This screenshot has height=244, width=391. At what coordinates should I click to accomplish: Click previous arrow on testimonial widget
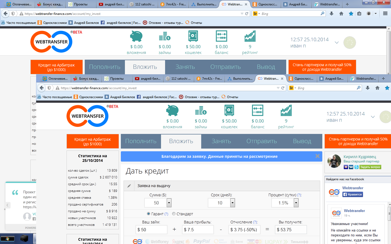7,205
